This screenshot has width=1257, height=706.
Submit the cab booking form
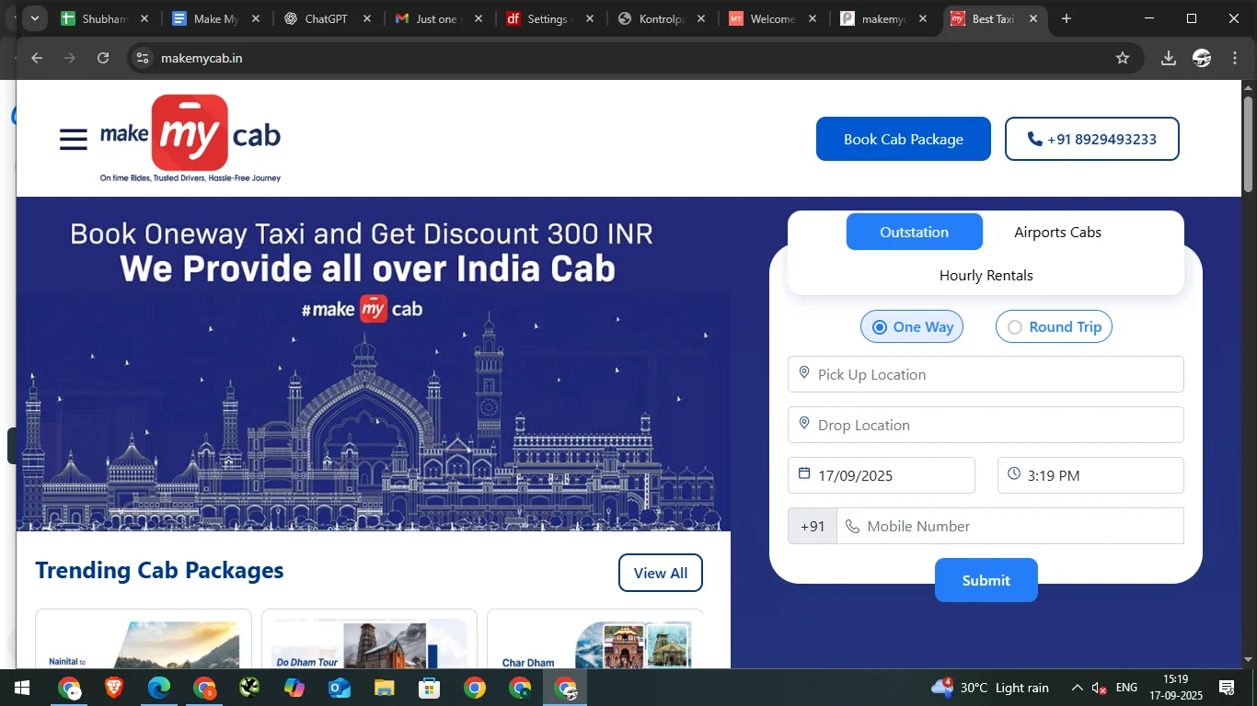986,580
